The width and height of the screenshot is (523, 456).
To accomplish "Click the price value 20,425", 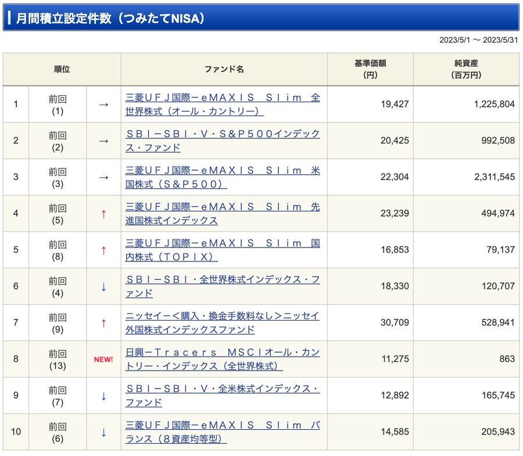I will [x=395, y=141].
